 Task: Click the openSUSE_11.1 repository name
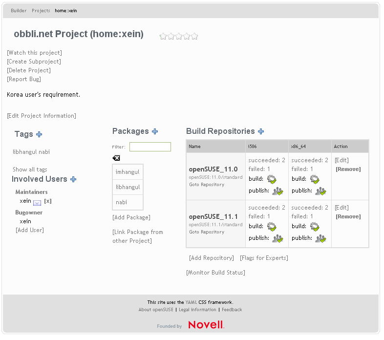click(x=213, y=217)
